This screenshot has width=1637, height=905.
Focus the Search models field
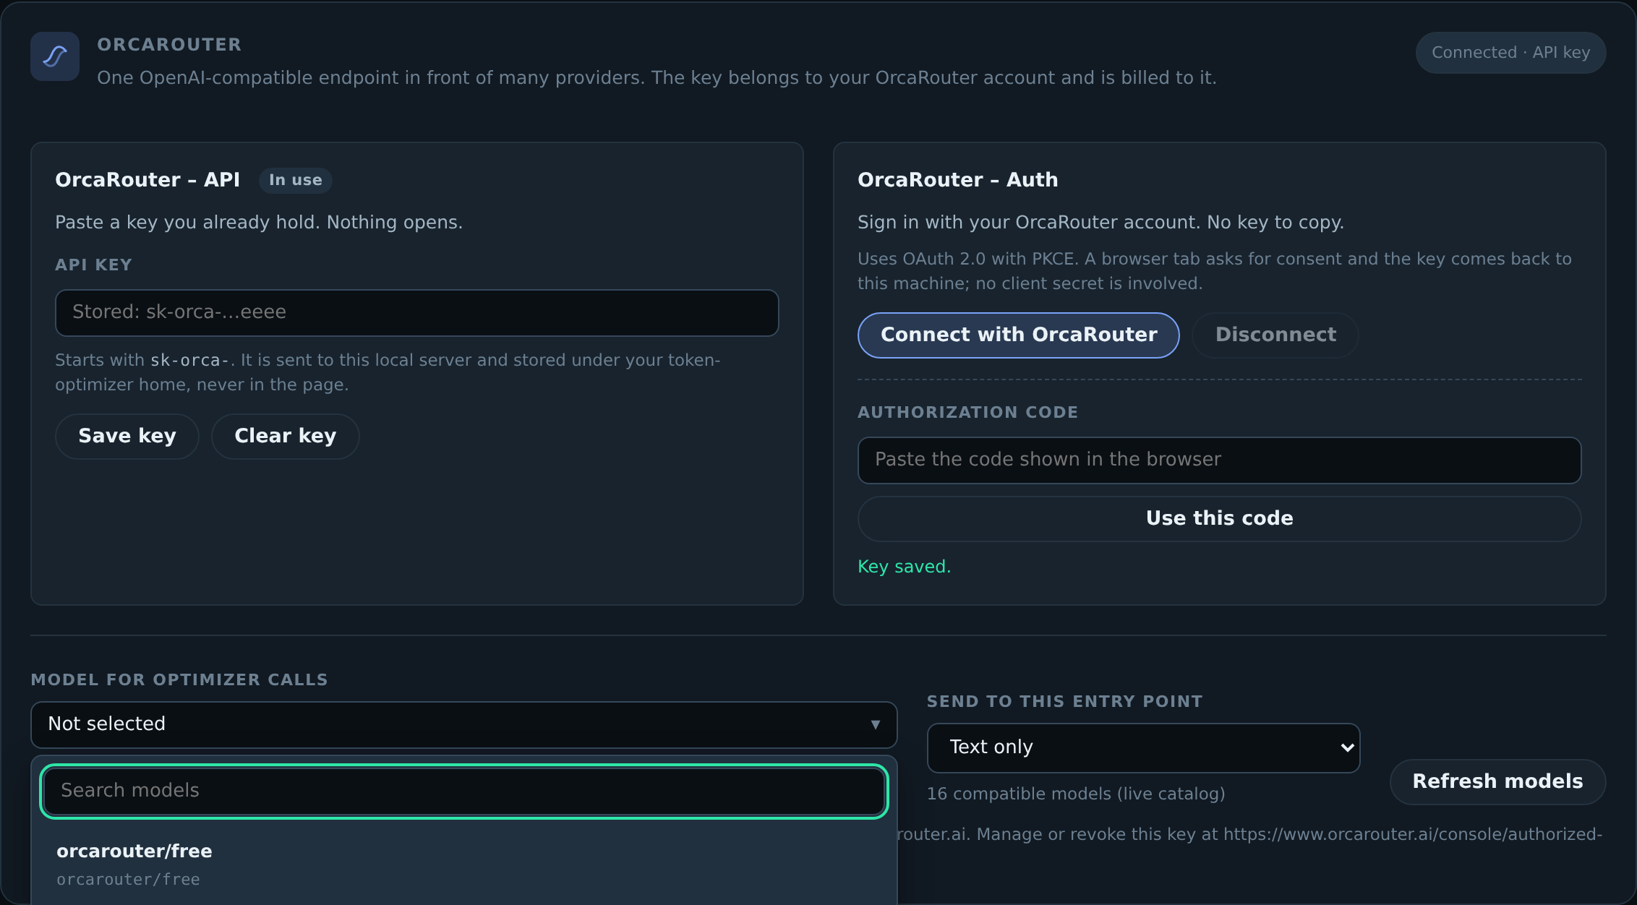pyautogui.click(x=463, y=791)
